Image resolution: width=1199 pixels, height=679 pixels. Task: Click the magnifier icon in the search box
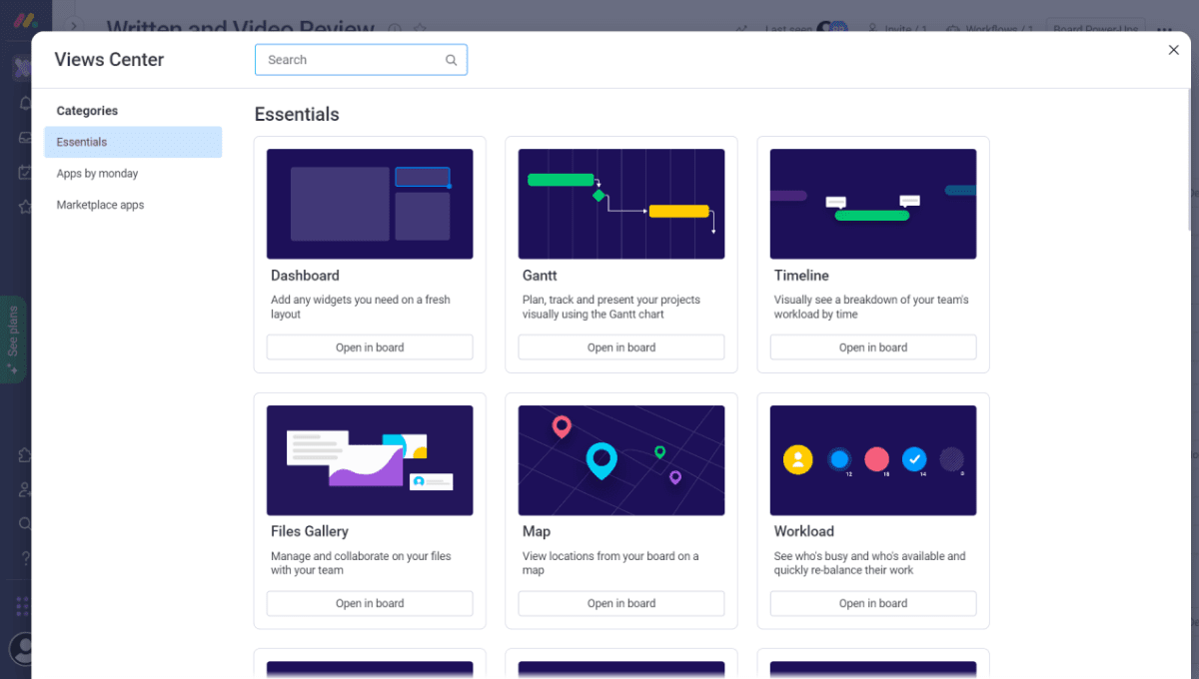click(452, 60)
